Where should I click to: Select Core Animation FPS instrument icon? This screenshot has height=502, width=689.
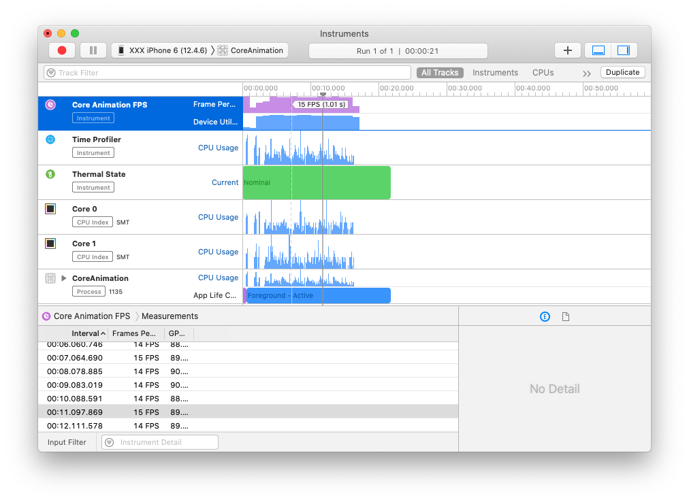(50, 105)
